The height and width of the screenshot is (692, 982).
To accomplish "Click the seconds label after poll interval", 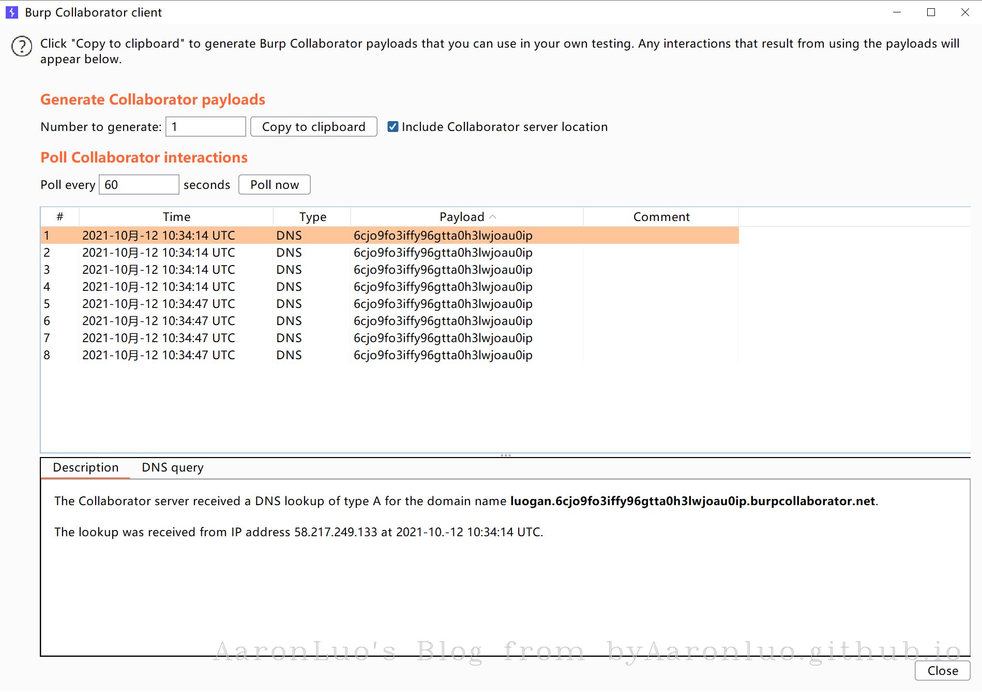I will [x=207, y=185].
